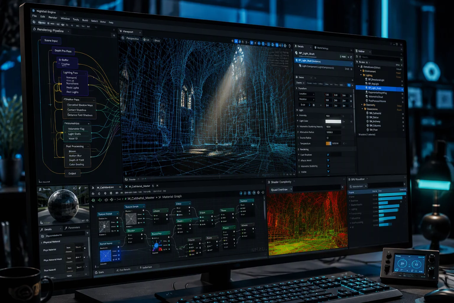Collapse the Lighting folder in Outliner
Screen dimensions: 454x303
tap(361, 75)
